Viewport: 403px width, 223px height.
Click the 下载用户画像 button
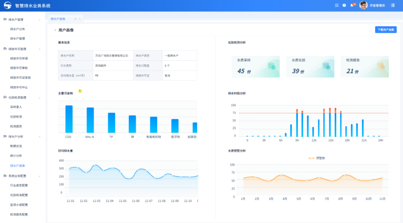[x=385, y=30]
